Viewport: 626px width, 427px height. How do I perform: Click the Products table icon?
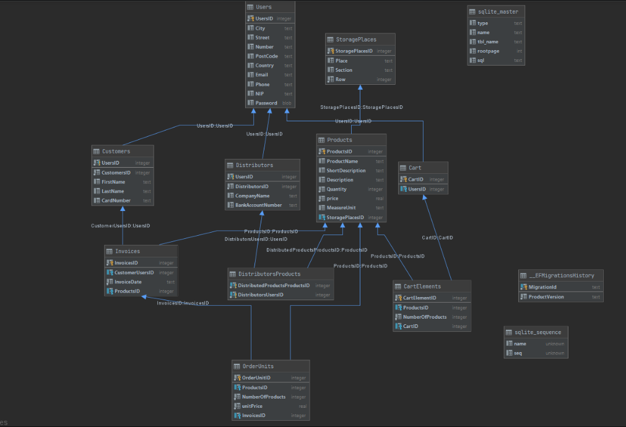[x=321, y=140]
